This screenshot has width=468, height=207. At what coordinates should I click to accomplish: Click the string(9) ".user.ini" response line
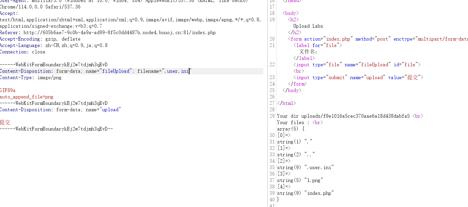[x=306, y=167]
